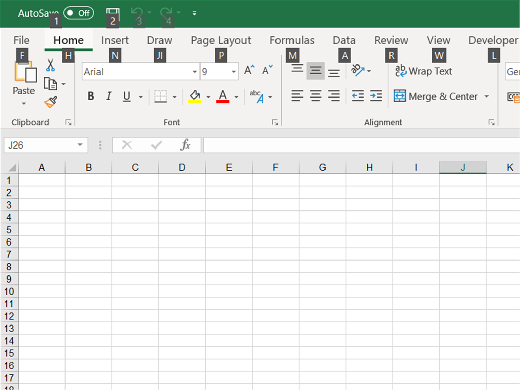This screenshot has height=390, width=520.
Task: Center text horizontally
Action: pyautogui.click(x=316, y=96)
